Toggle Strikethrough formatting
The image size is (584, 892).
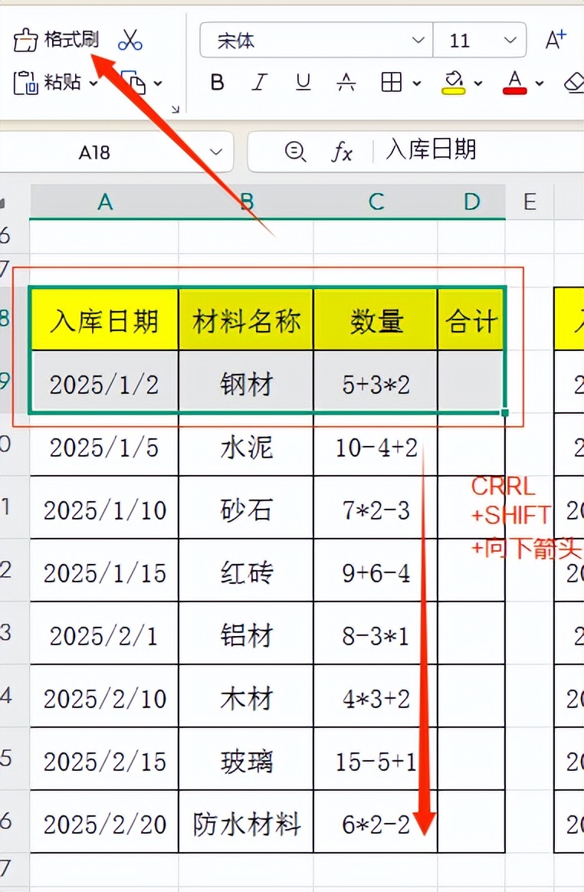point(346,83)
